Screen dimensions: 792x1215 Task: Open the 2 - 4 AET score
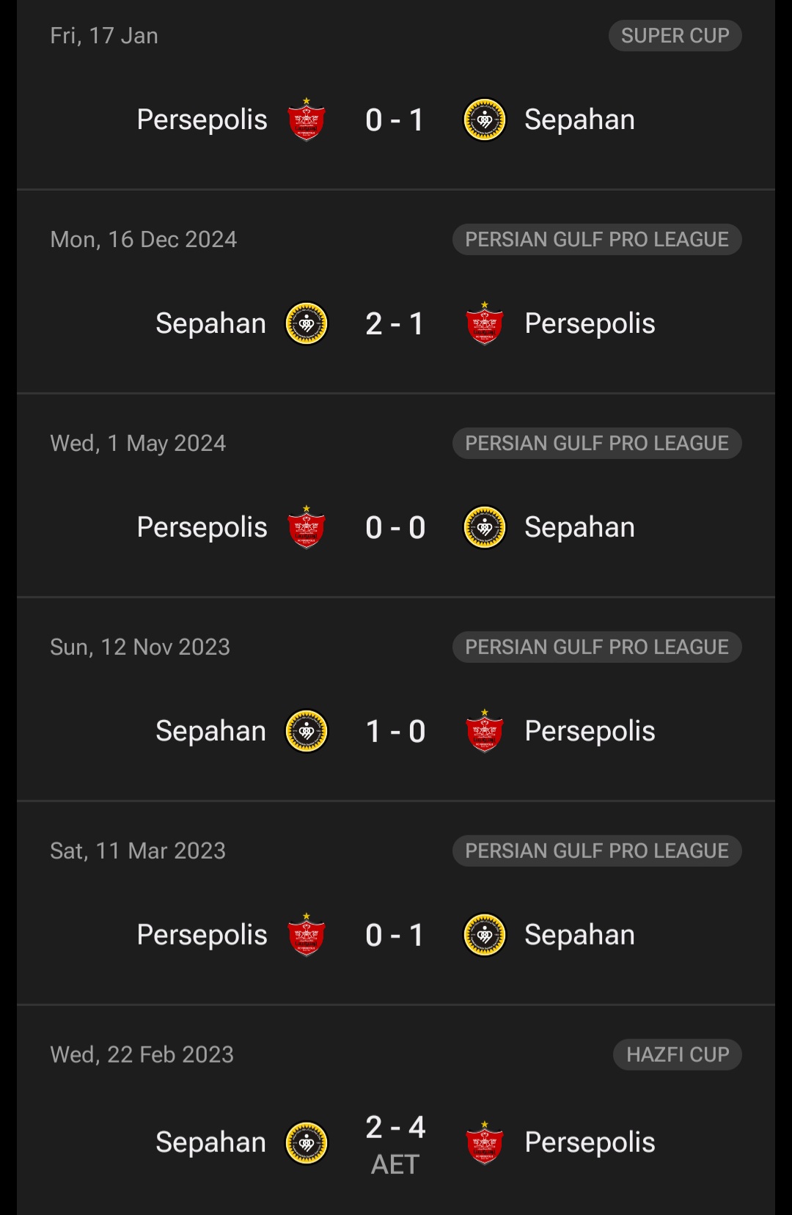(395, 1144)
